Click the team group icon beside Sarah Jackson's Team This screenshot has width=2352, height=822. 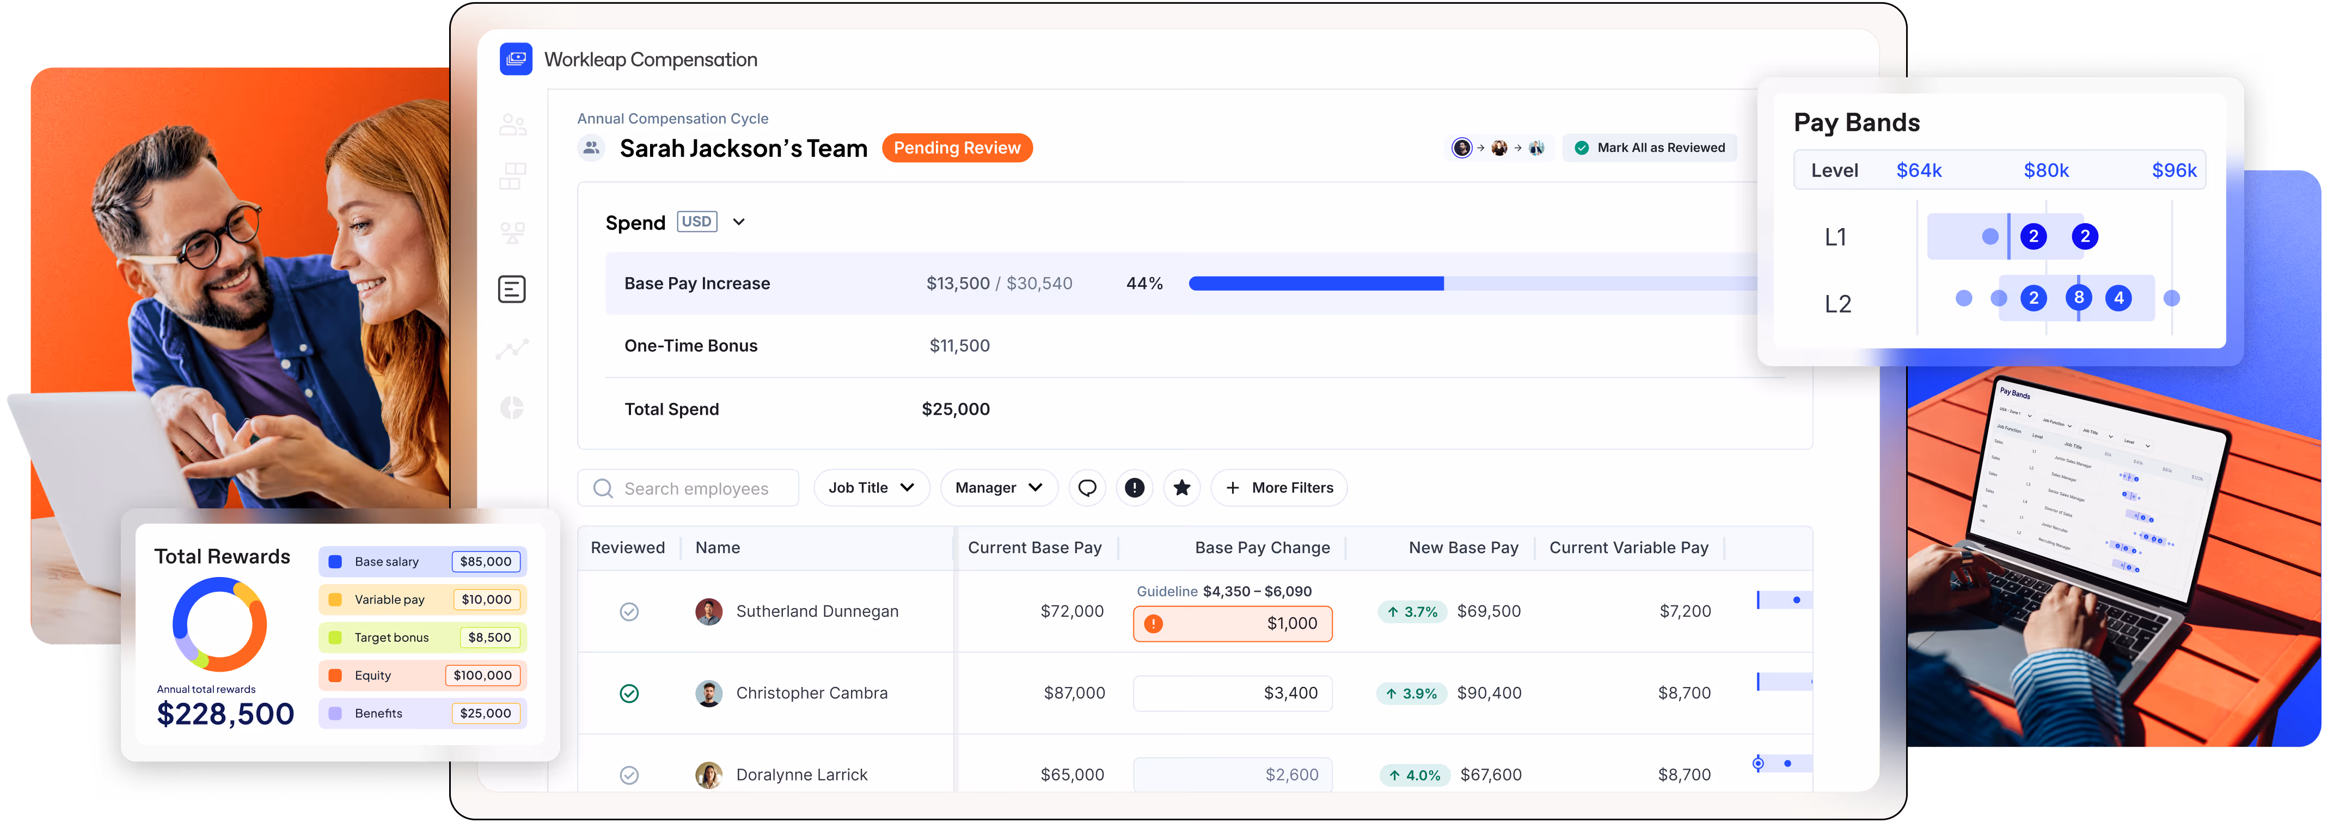click(592, 147)
